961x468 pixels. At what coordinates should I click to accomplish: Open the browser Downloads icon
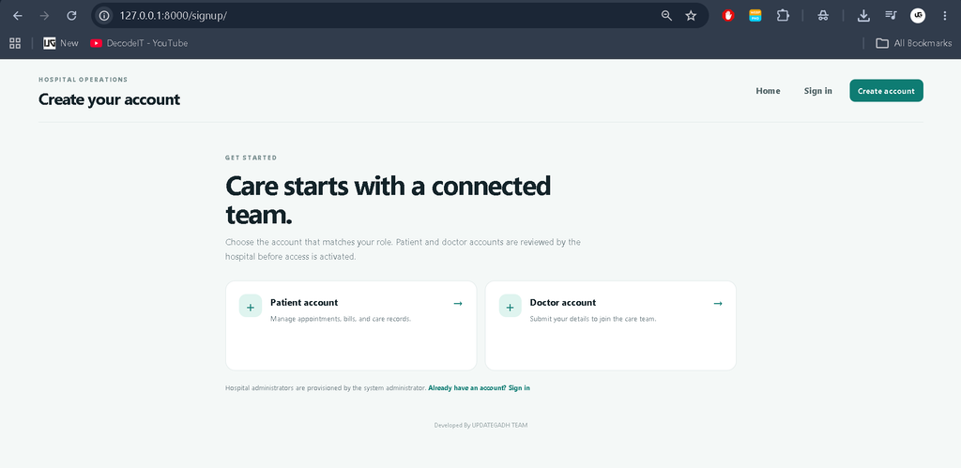tap(863, 16)
